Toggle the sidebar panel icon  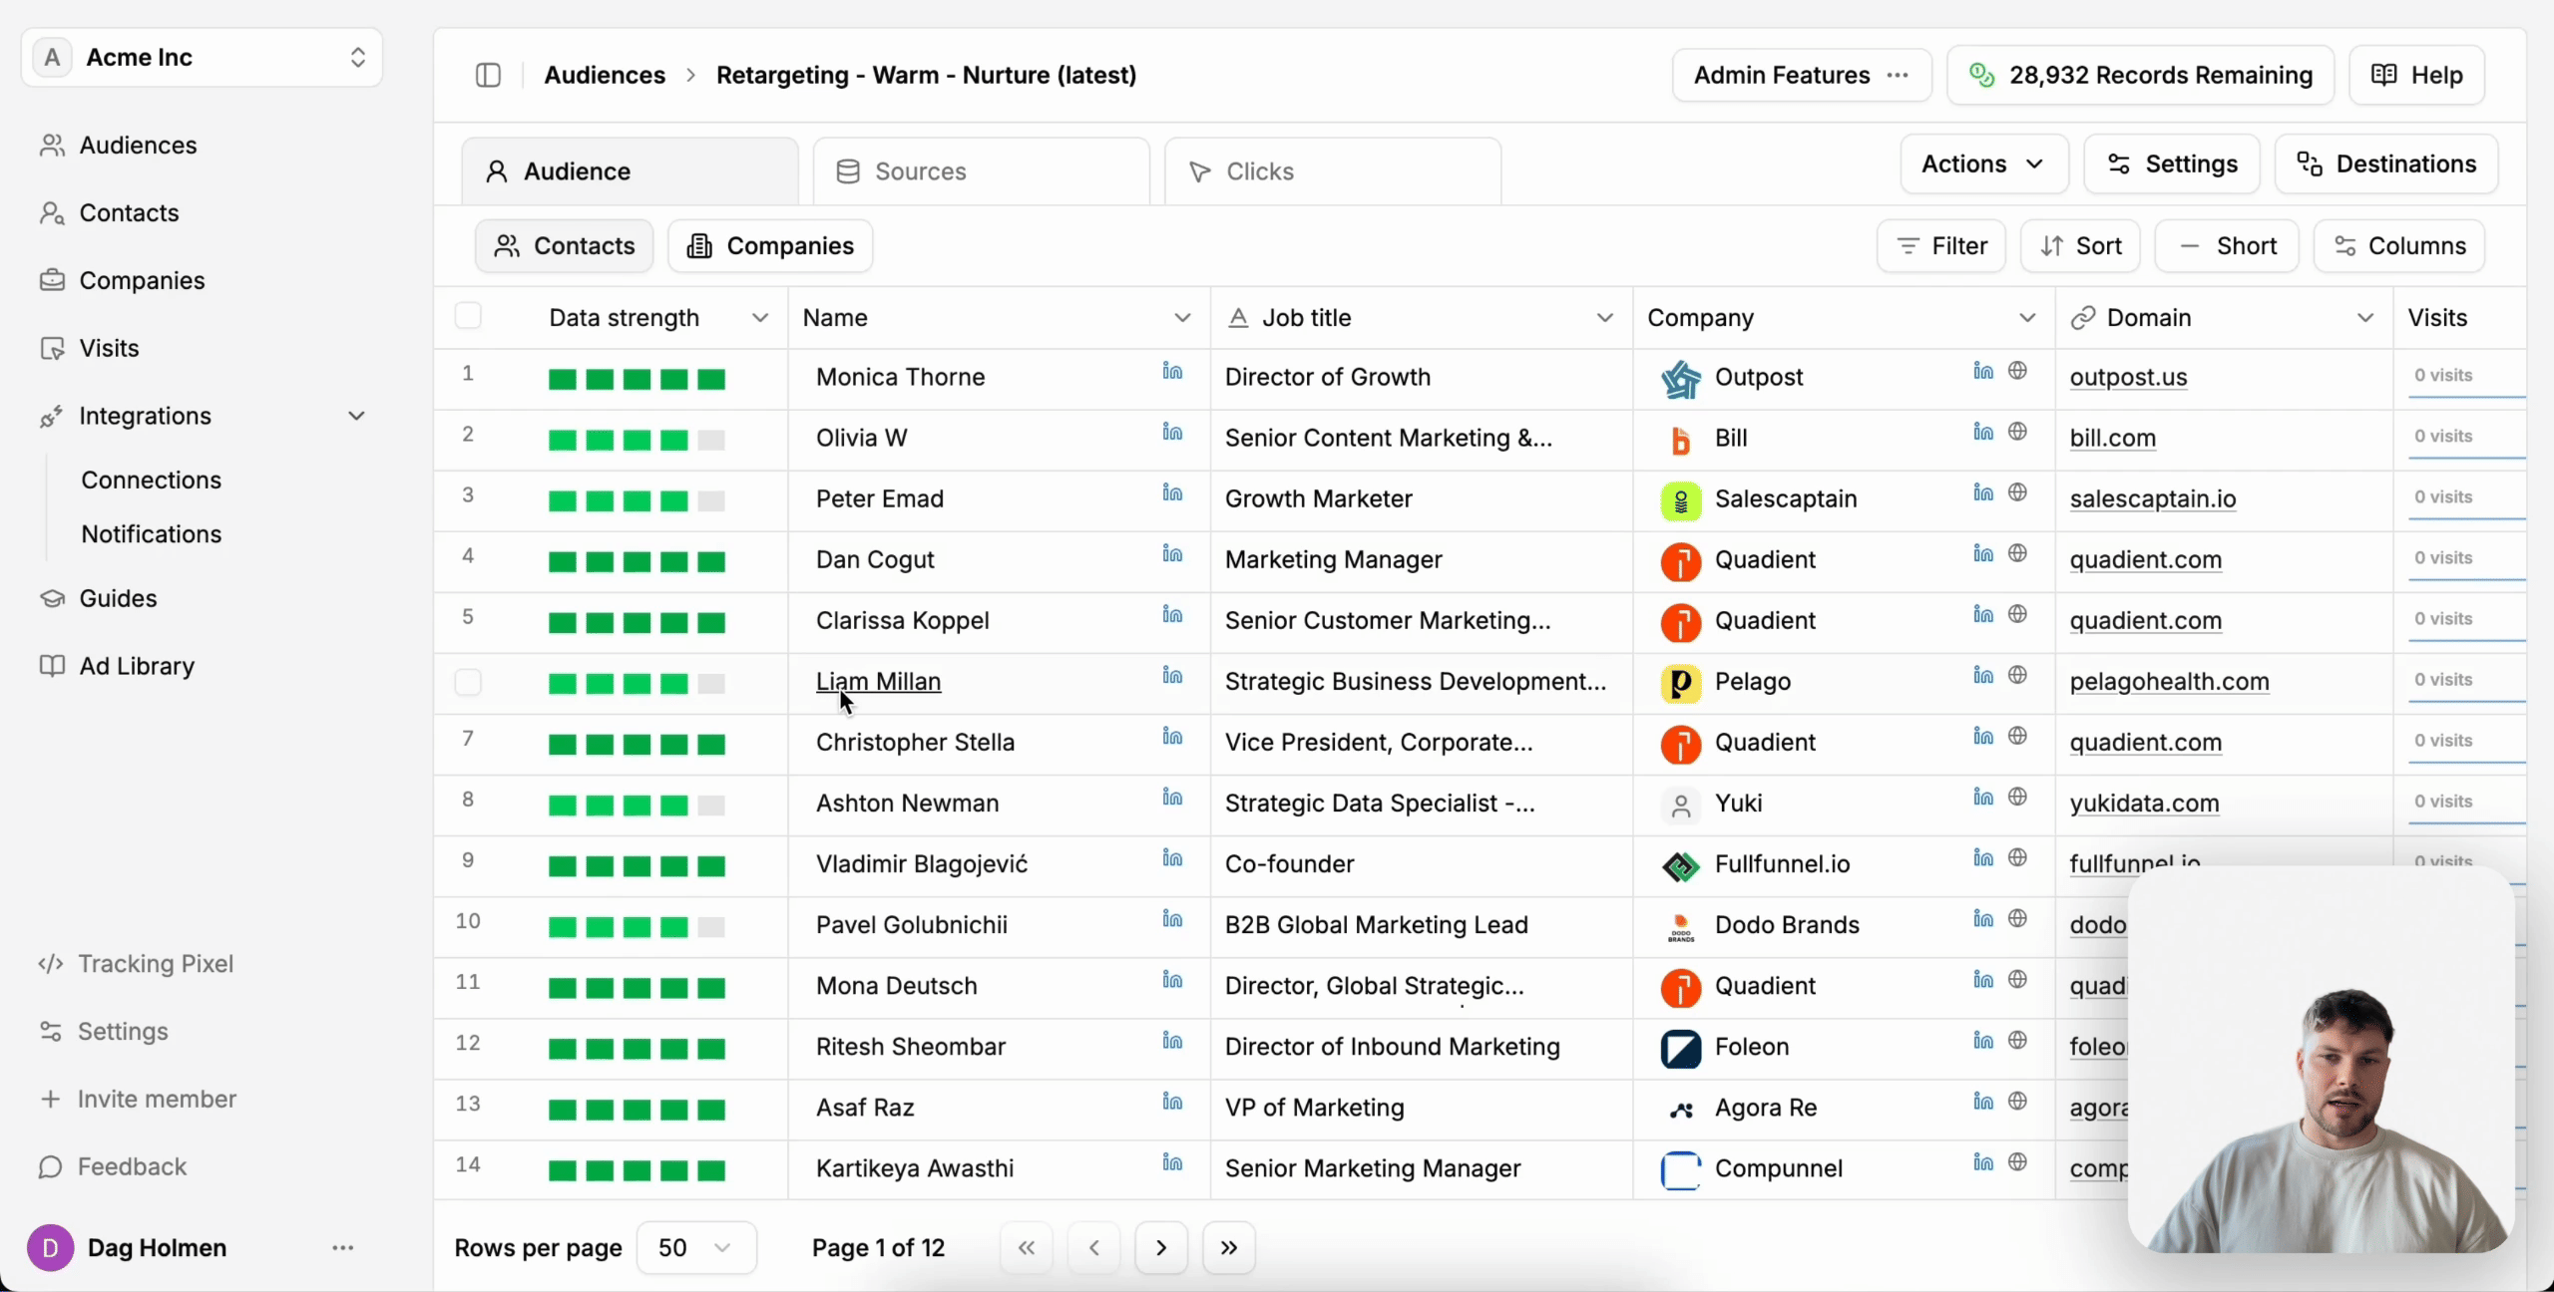click(x=488, y=75)
